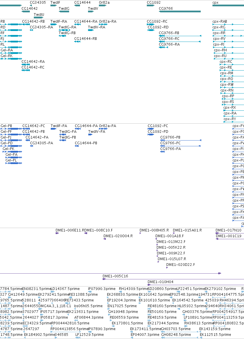The height and width of the screenshot is (339, 244).
Task: Select EST EP04007.3prime
Action: coord(145,335)
